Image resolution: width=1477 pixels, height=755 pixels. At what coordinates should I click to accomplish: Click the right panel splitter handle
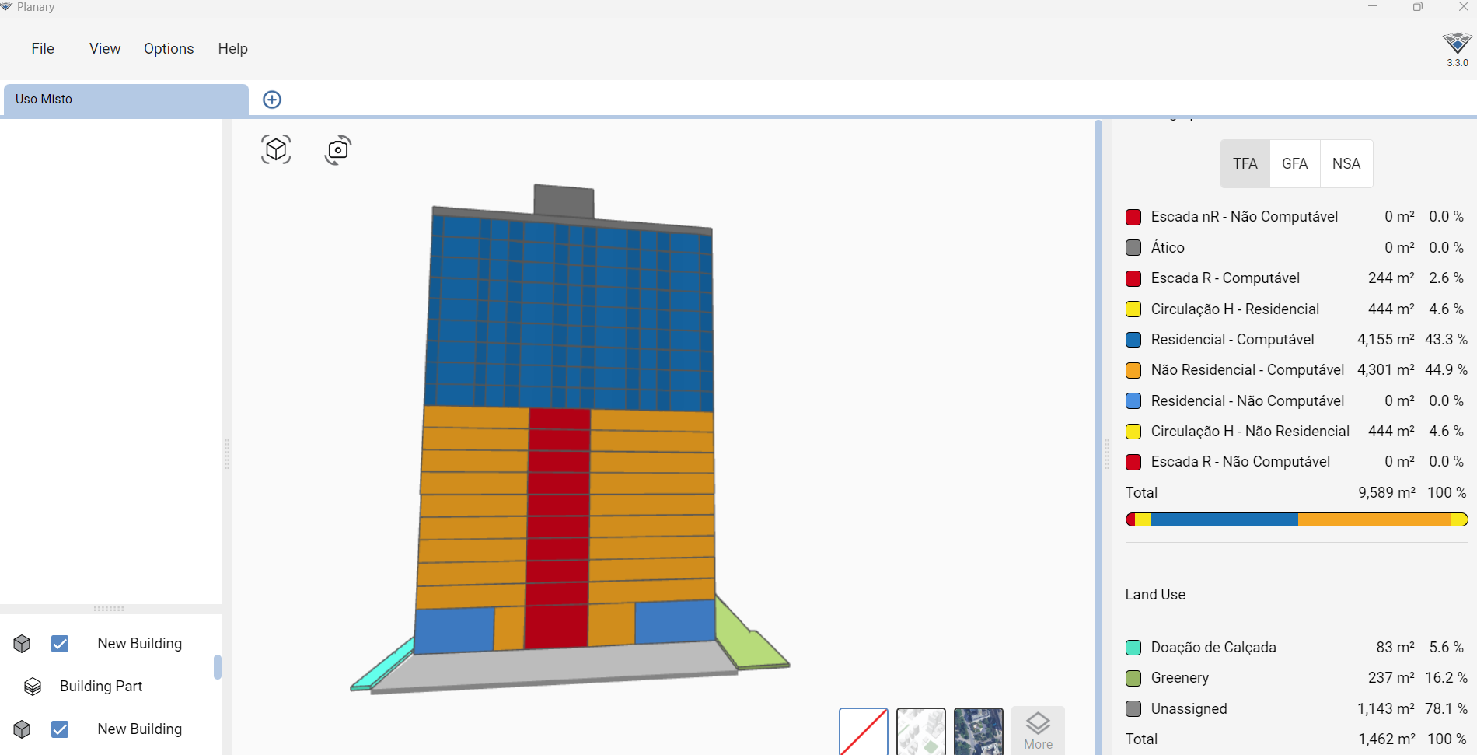coord(1107,454)
